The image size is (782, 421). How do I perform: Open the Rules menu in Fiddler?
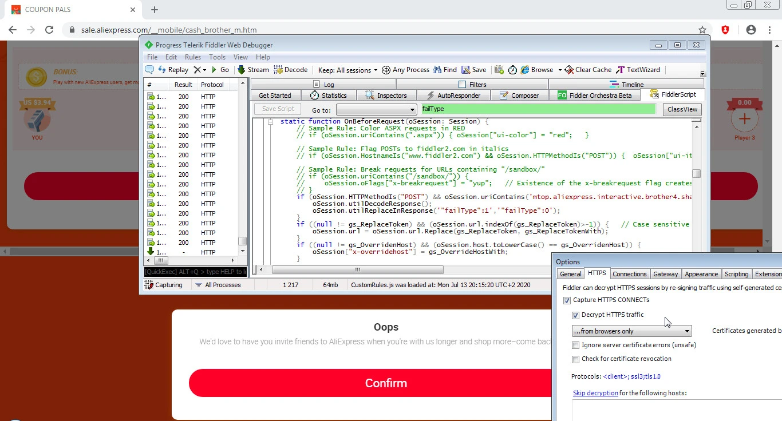(193, 57)
